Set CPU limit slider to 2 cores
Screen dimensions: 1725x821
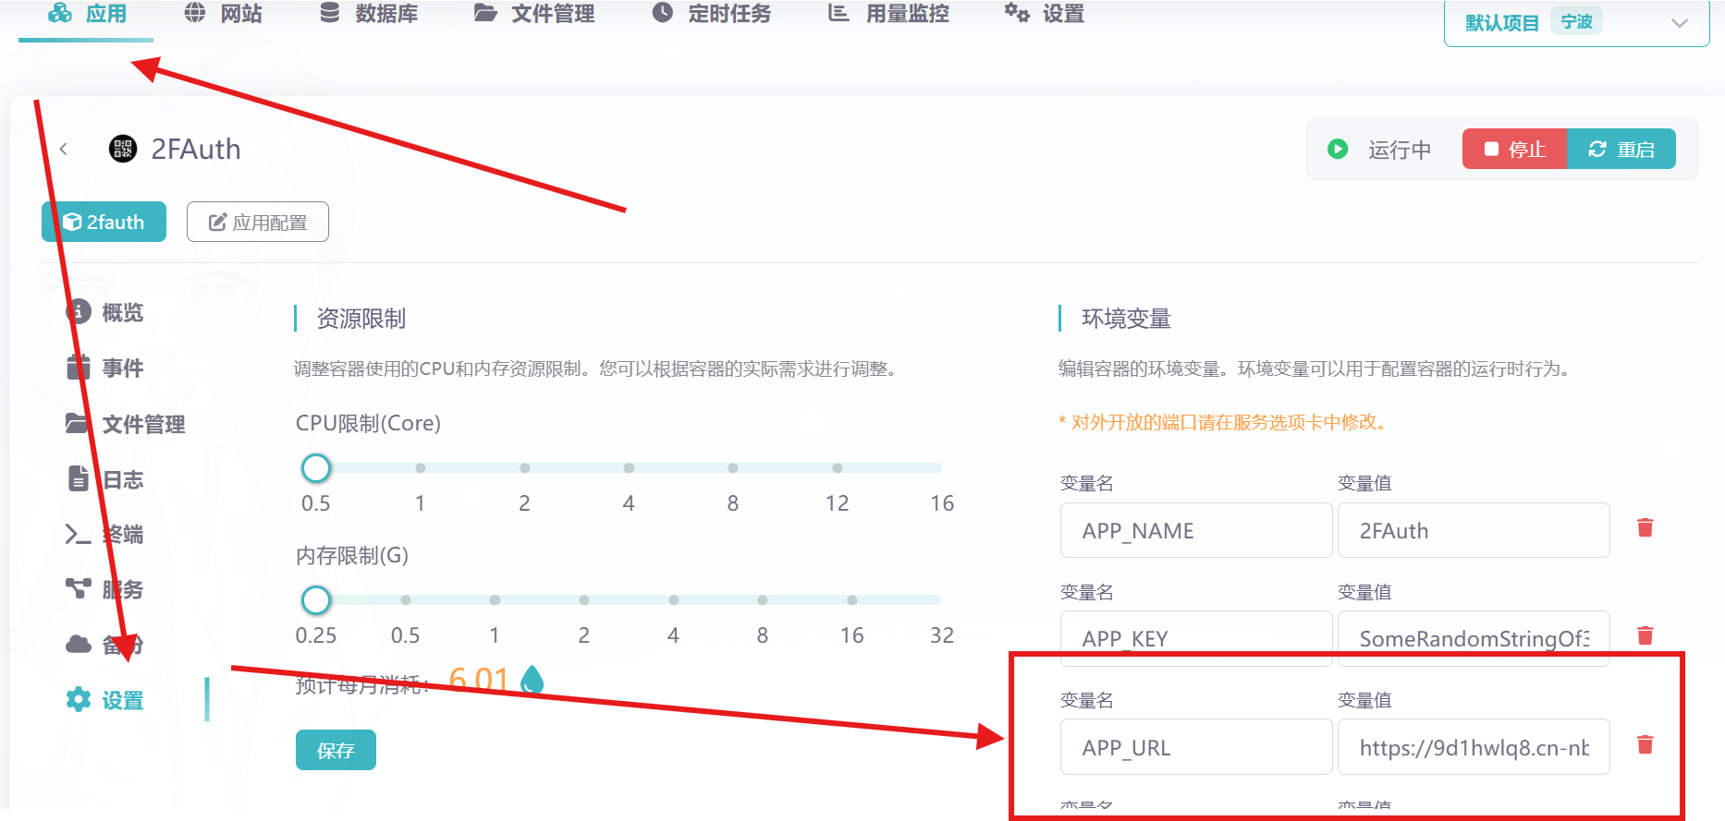point(524,468)
